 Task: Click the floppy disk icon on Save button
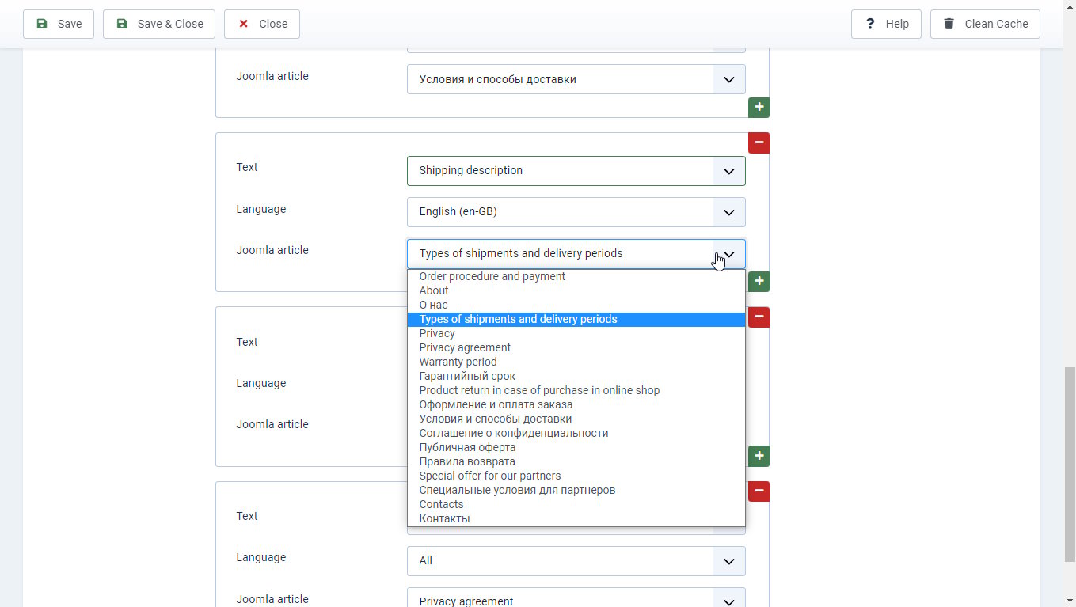click(42, 24)
